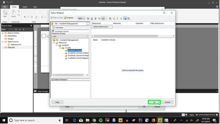Click OK in the Query Designer
Image resolution: width=220 pixels, height=124 pixels.
[x=154, y=102]
